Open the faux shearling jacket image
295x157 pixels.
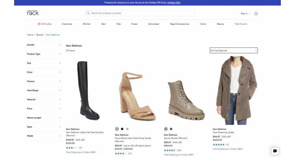(x=237, y=91)
